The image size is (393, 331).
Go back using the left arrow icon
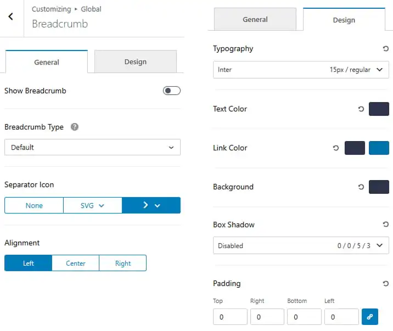[11, 16]
